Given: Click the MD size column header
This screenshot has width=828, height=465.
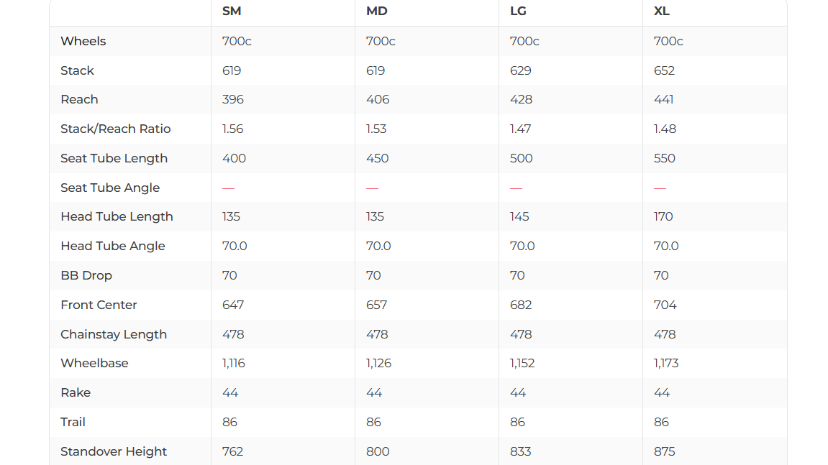Looking at the screenshot, I should (x=377, y=11).
